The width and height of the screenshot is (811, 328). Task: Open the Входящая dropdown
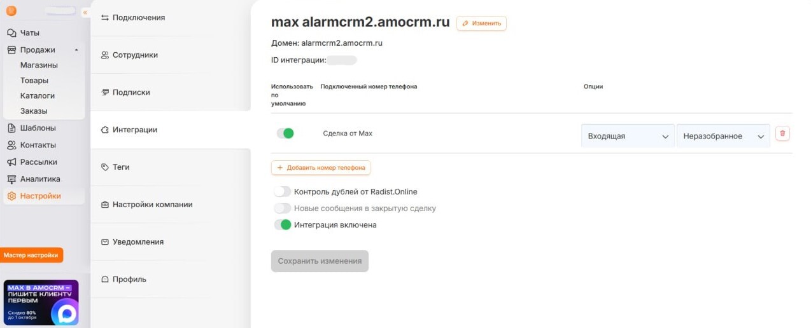[x=628, y=136]
